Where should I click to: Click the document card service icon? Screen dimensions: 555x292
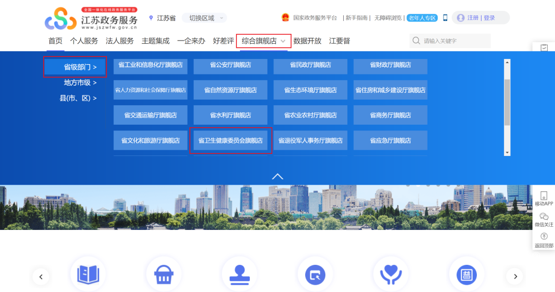pyautogui.click(x=467, y=275)
